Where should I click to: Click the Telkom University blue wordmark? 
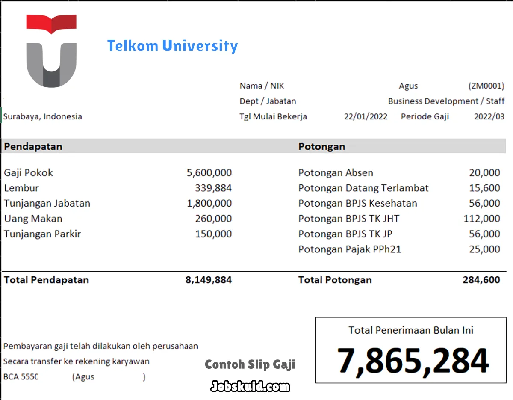172,46
